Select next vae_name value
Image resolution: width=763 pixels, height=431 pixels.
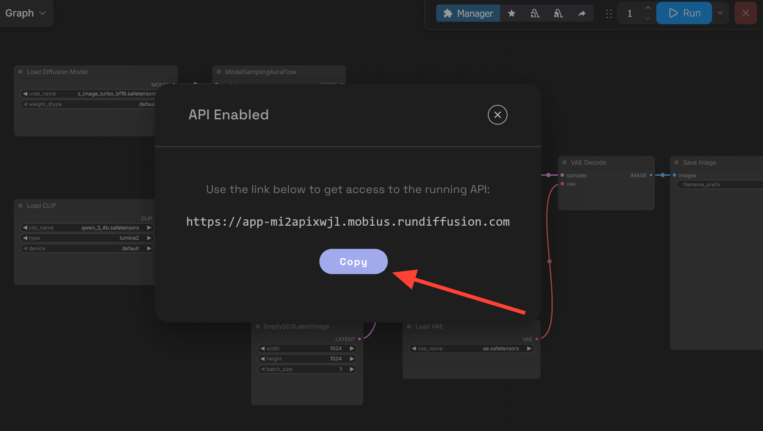click(x=529, y=349)
